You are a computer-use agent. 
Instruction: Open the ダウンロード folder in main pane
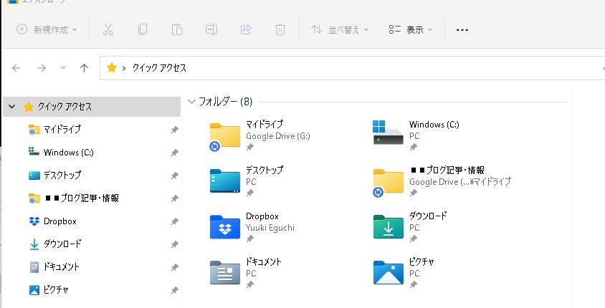point(389,226)
